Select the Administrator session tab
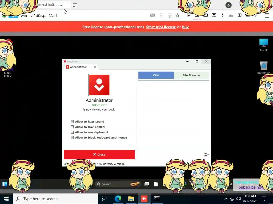Viewport: 273px width, 204px height. (78, 67)
